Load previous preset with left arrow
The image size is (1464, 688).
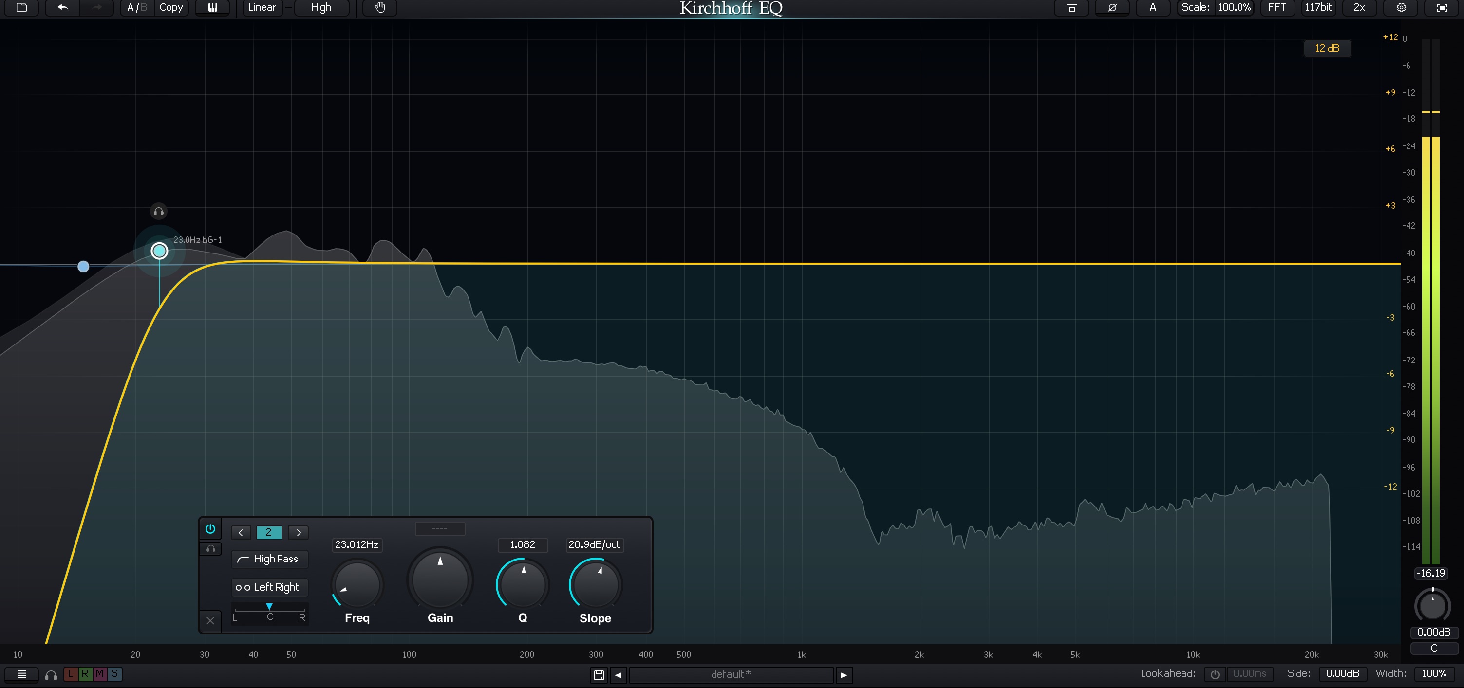[619, 675]
